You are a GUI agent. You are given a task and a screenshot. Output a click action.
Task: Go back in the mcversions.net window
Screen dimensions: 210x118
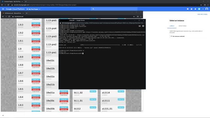coord(3,17)
